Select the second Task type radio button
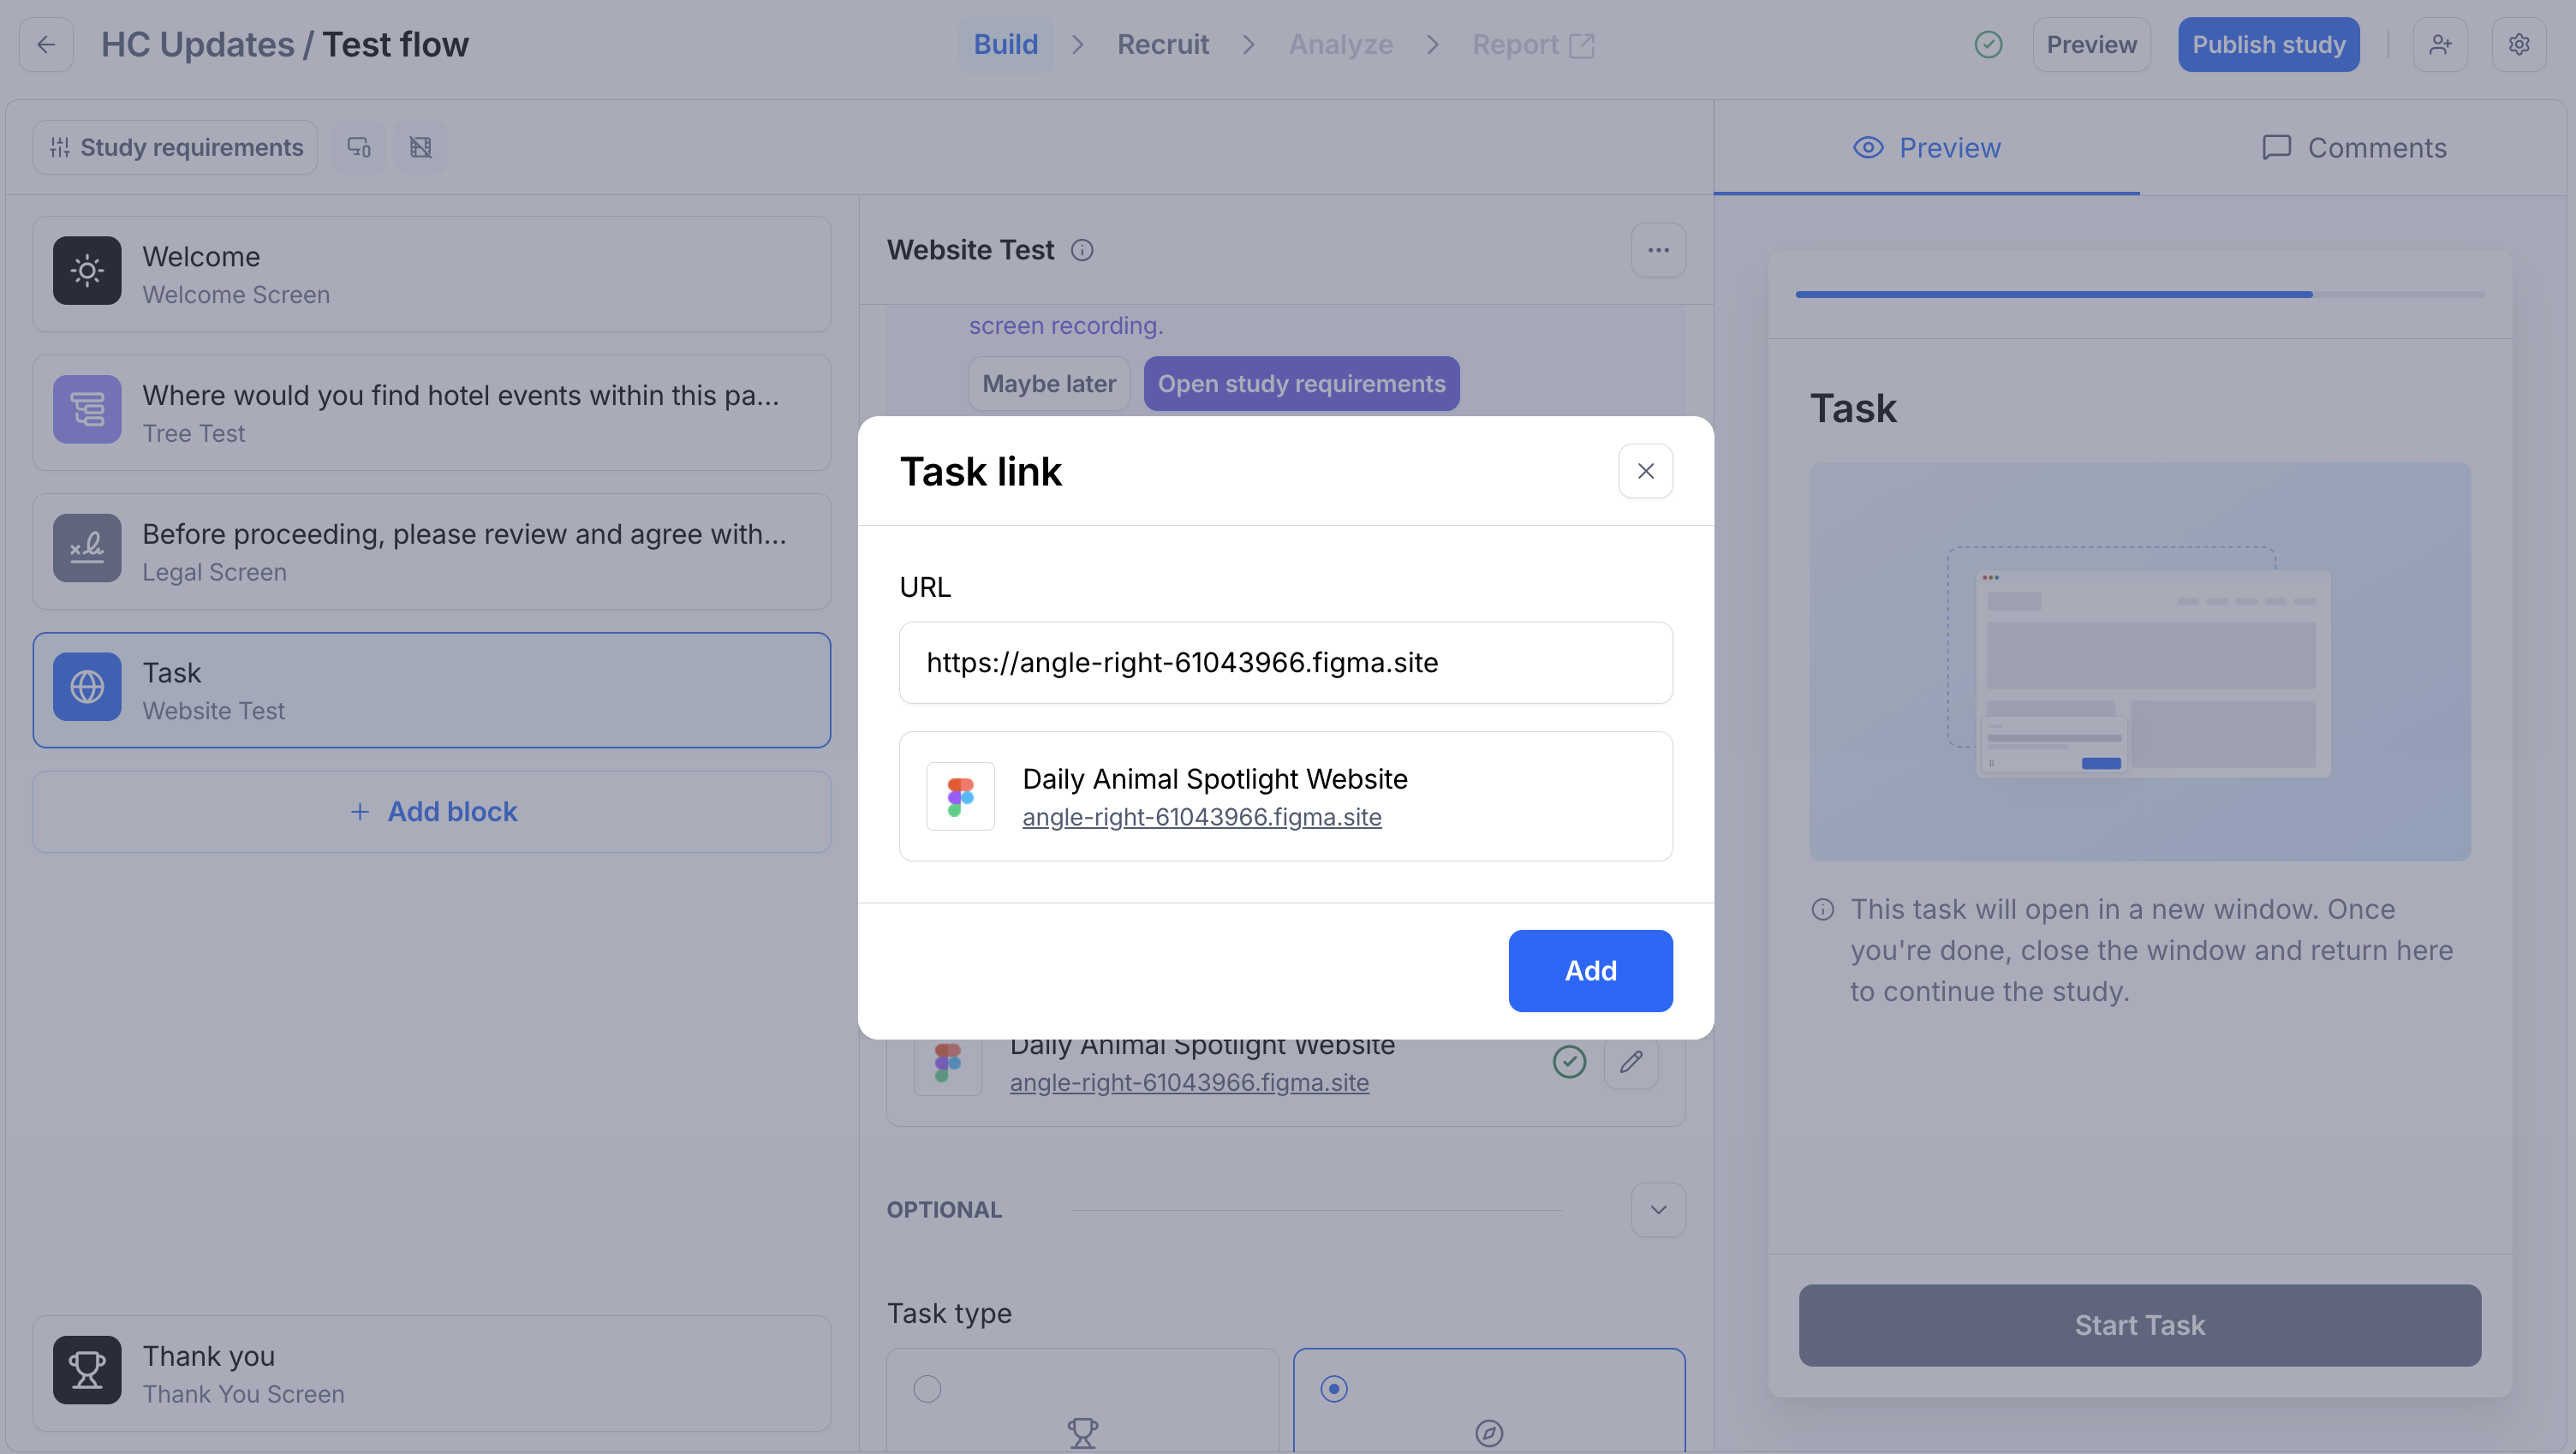Viewport: 2576px width, 1454px height. point(1334,1389)
